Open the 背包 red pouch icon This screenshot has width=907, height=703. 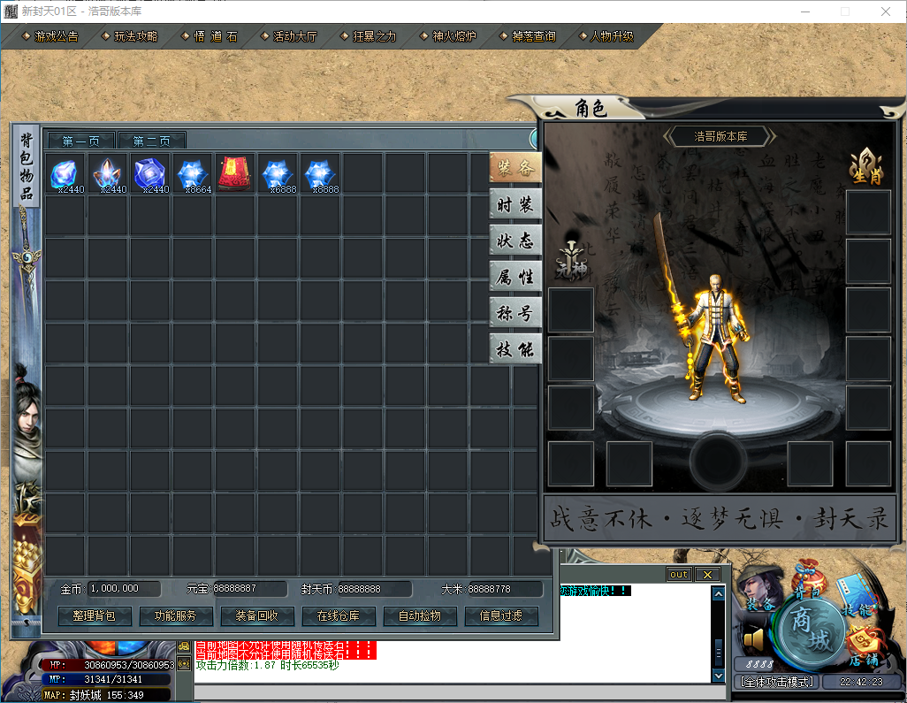(x=806, y=580)
